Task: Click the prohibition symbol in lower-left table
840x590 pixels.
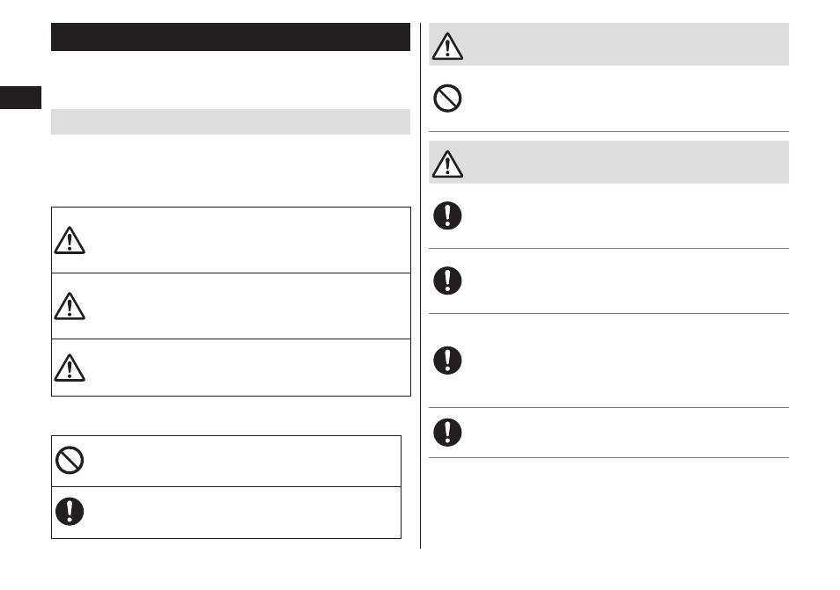Action: pyautogui.click(x=70, y=460)
